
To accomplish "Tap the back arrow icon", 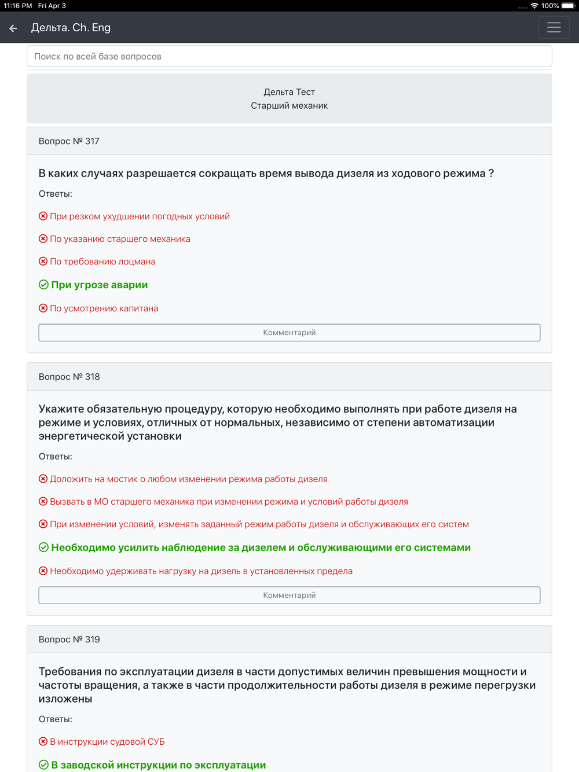I will [x=13, y=28].
